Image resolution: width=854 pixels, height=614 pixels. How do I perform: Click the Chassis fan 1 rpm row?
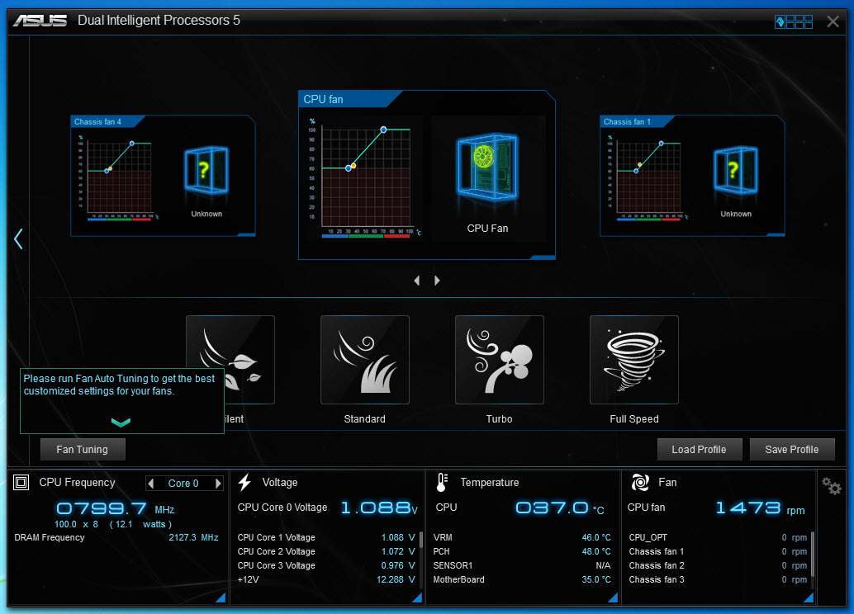pos(718,551)
